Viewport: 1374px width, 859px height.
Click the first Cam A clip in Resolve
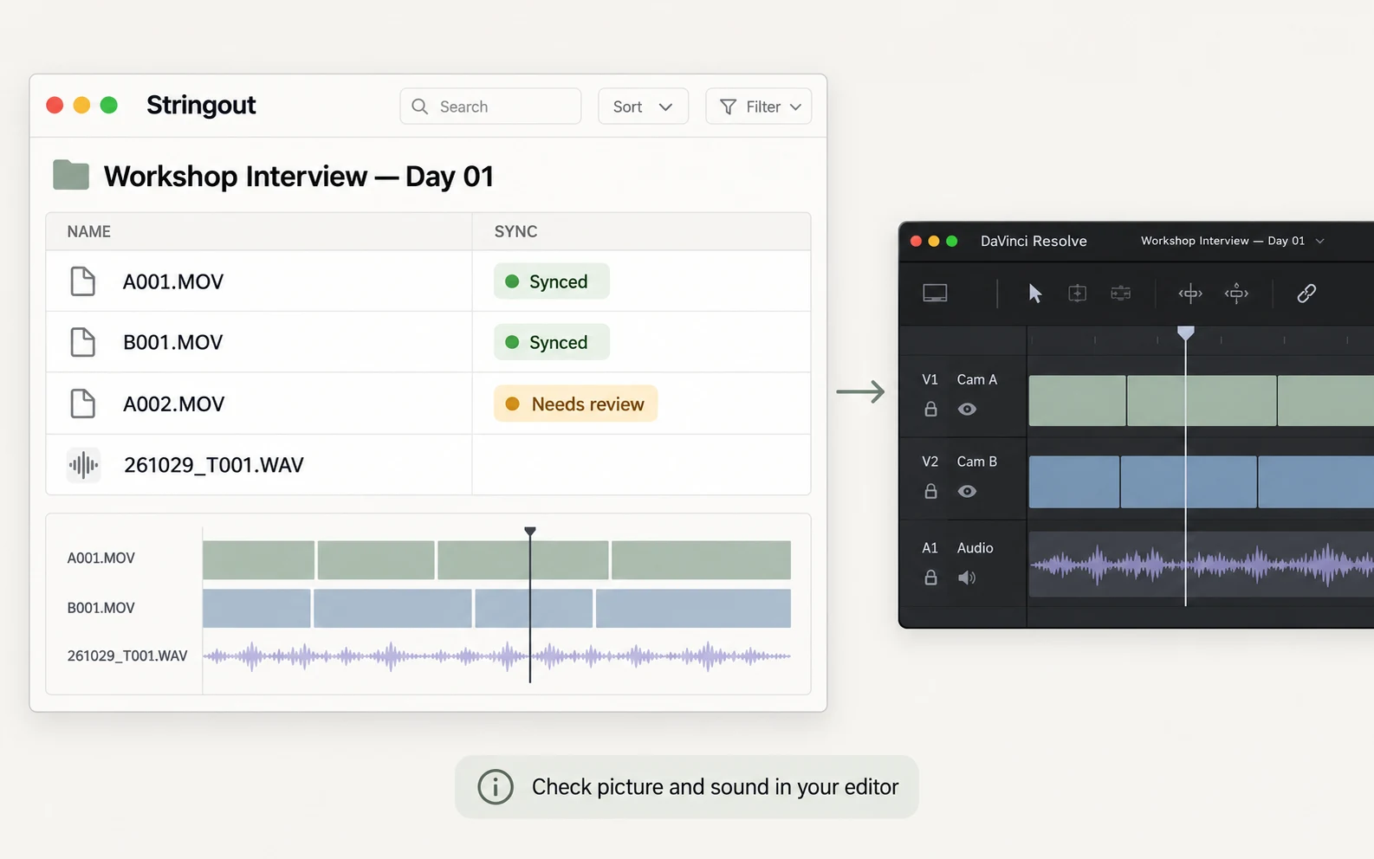click(x=1077, y=400)
